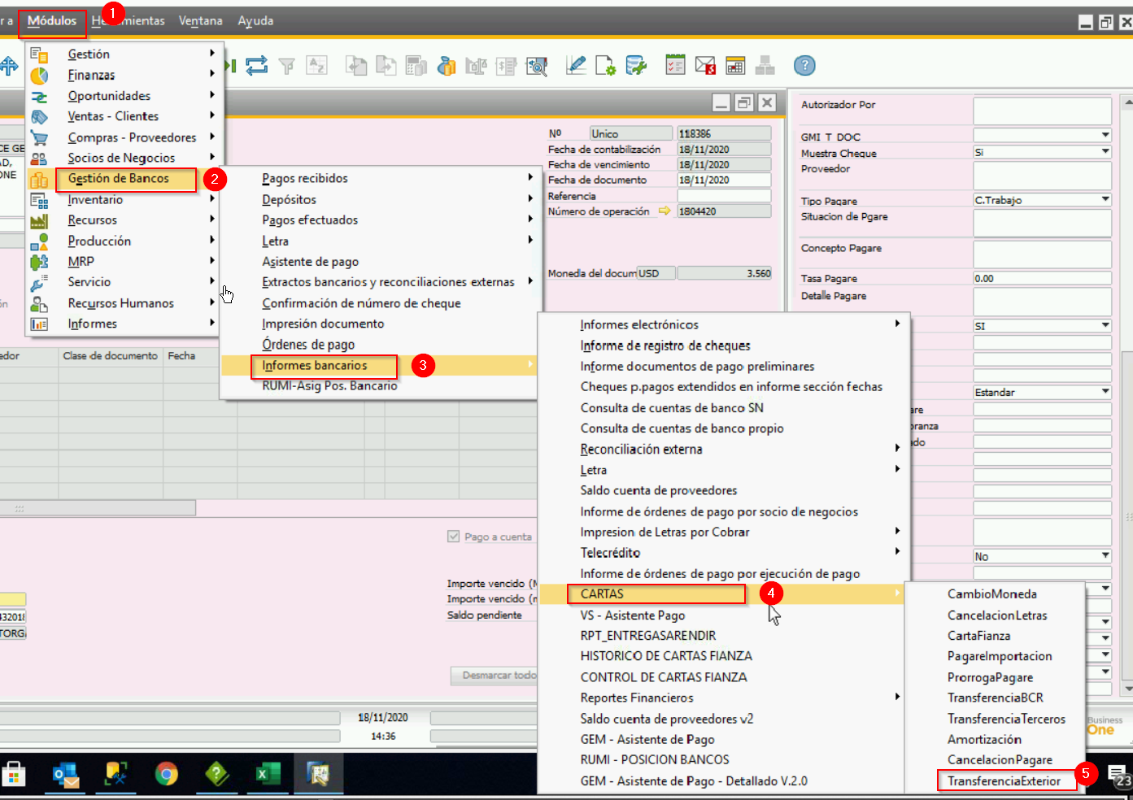Expand the Informes electrónicos submenu arrow
Viewport: 1133px width, 800px height.
click(x=897, y=324)
